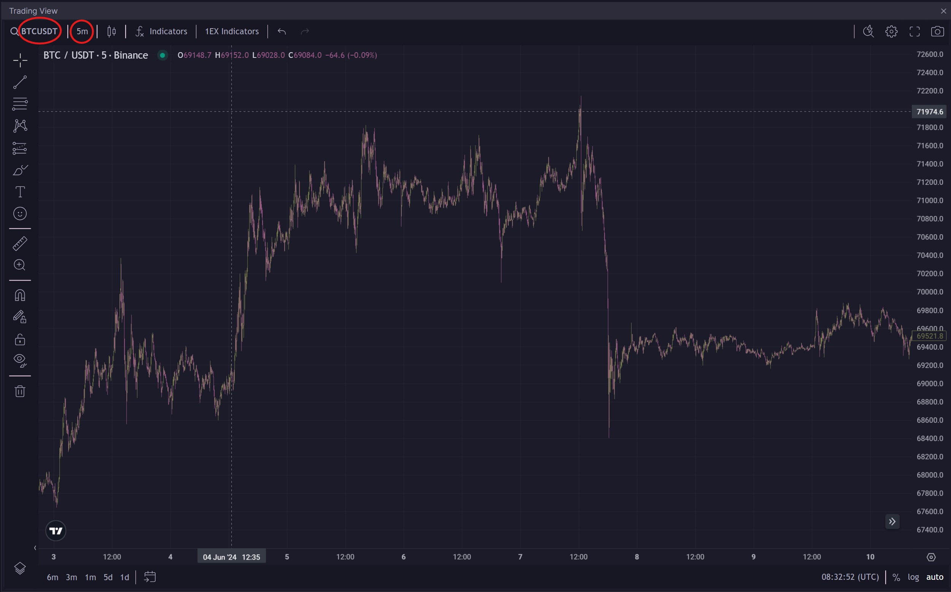Toggle magnet mode on
The width and height of the screenshot is (951, 592).
coord(20,295)
